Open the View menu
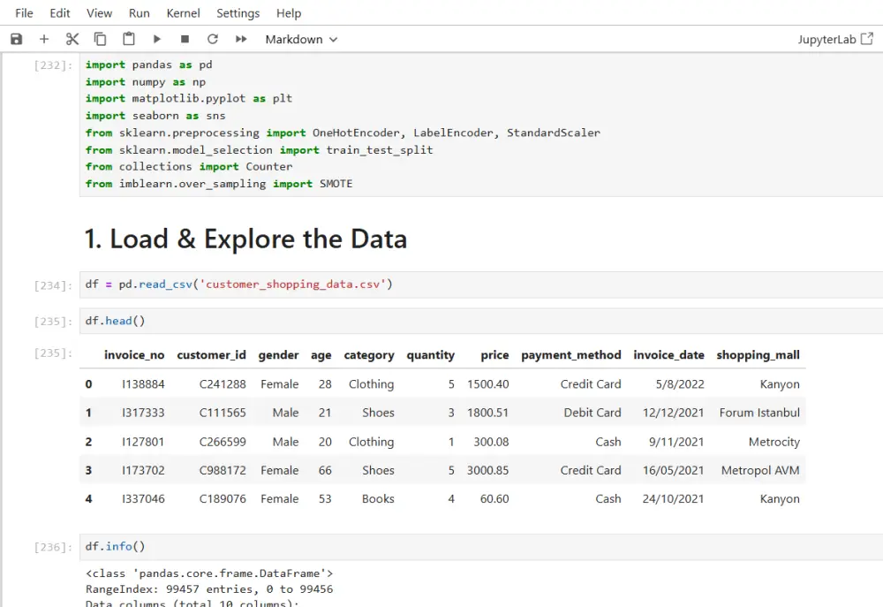 (99, 13)
